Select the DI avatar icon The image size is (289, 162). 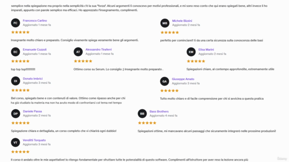(x=15, y=81)
